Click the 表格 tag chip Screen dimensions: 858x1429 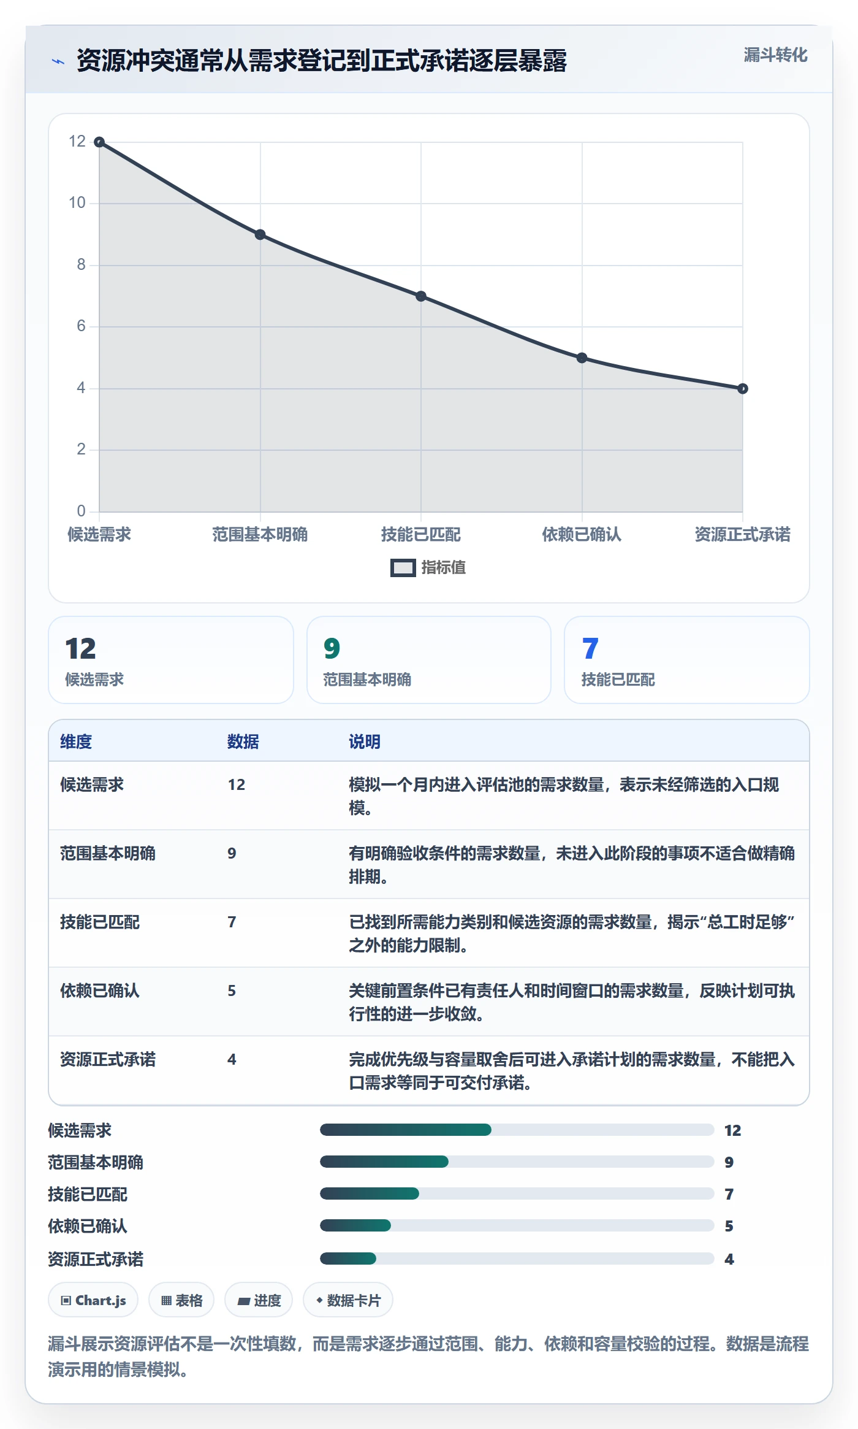pyautogui.click(x=181, y=1300)
